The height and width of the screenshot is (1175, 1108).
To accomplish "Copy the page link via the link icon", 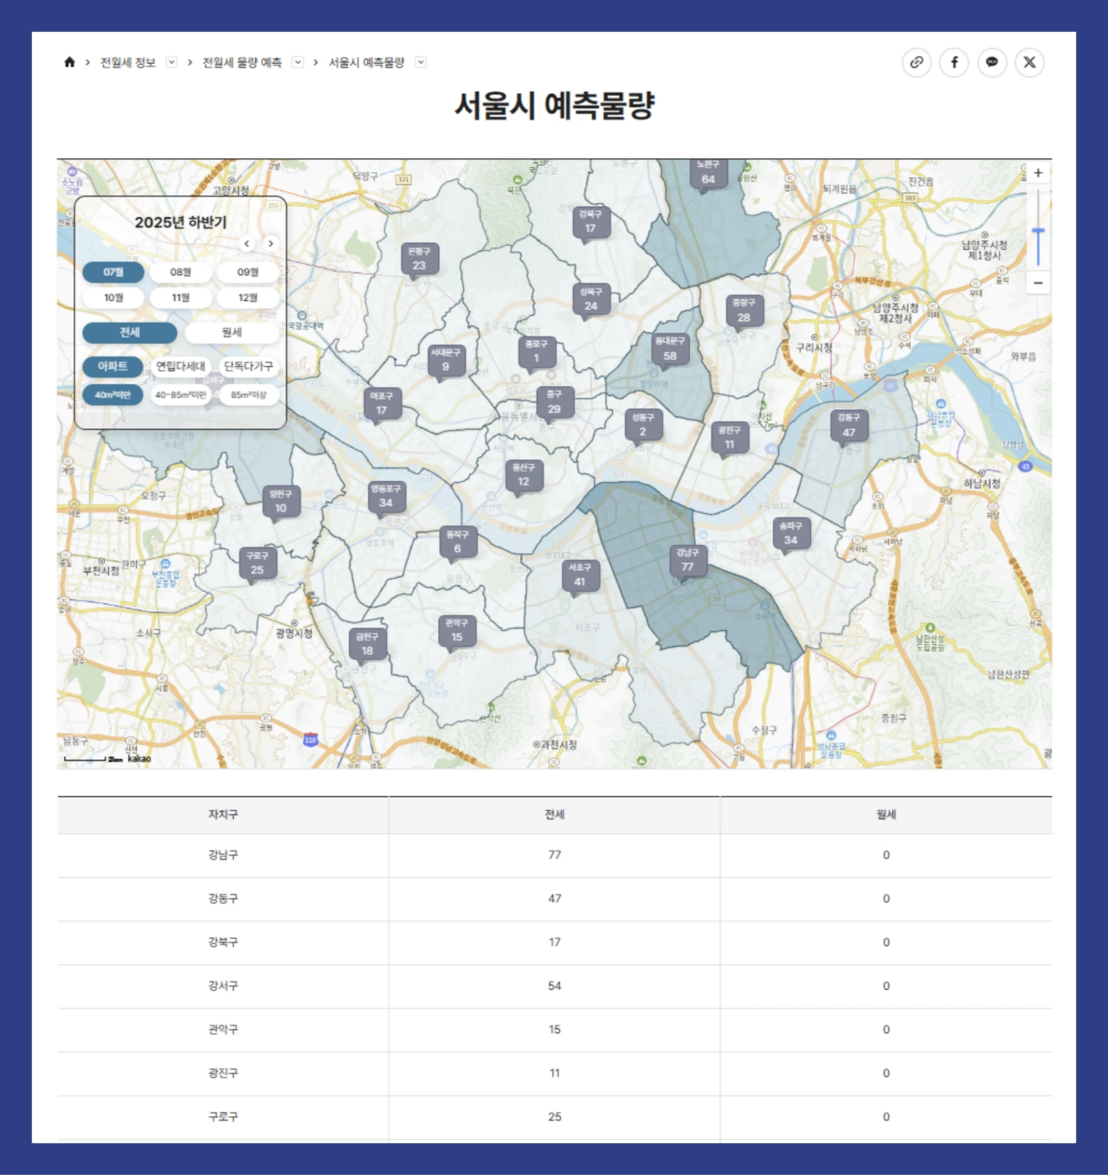I will click(x=916, y=62).
